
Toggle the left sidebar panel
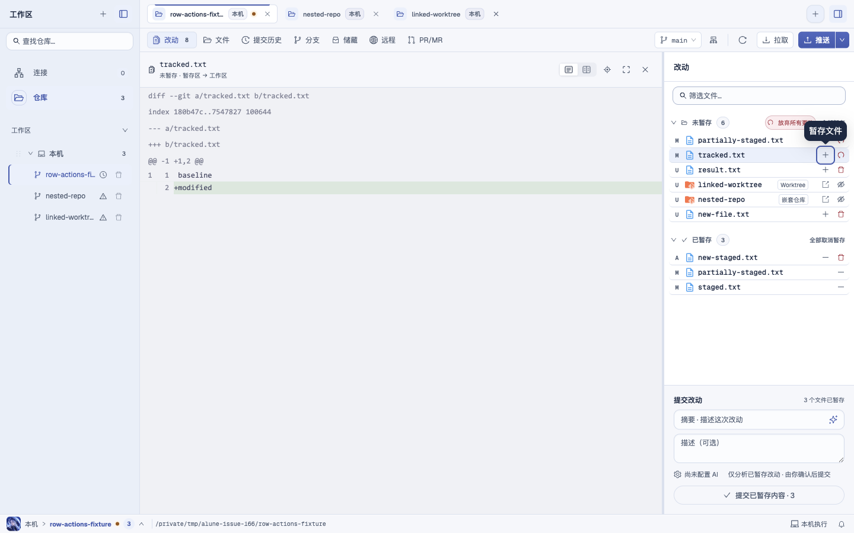[x=123, y=14]
